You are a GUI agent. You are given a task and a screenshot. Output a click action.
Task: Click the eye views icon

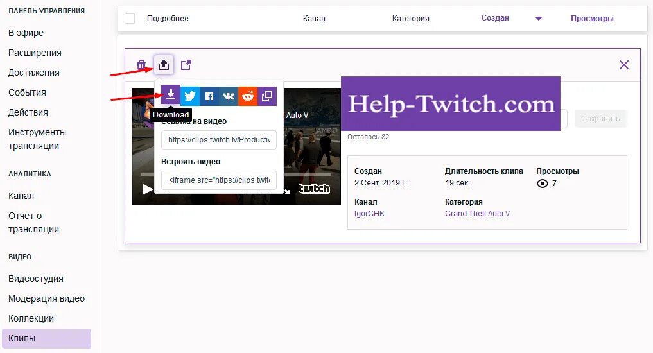pyautogui.click(x=542, y=184)
